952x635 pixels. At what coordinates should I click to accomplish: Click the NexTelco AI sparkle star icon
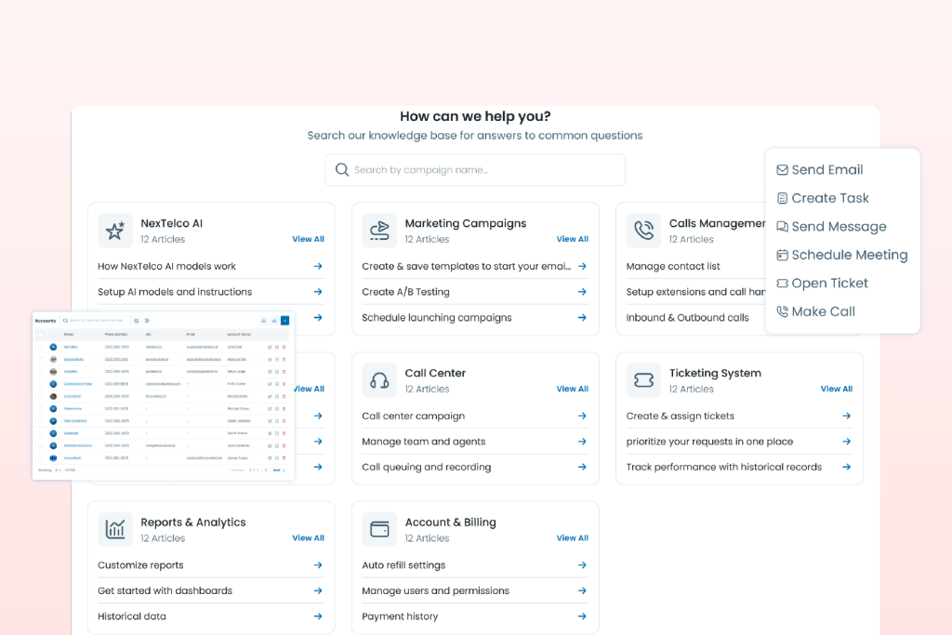(115, 231)
